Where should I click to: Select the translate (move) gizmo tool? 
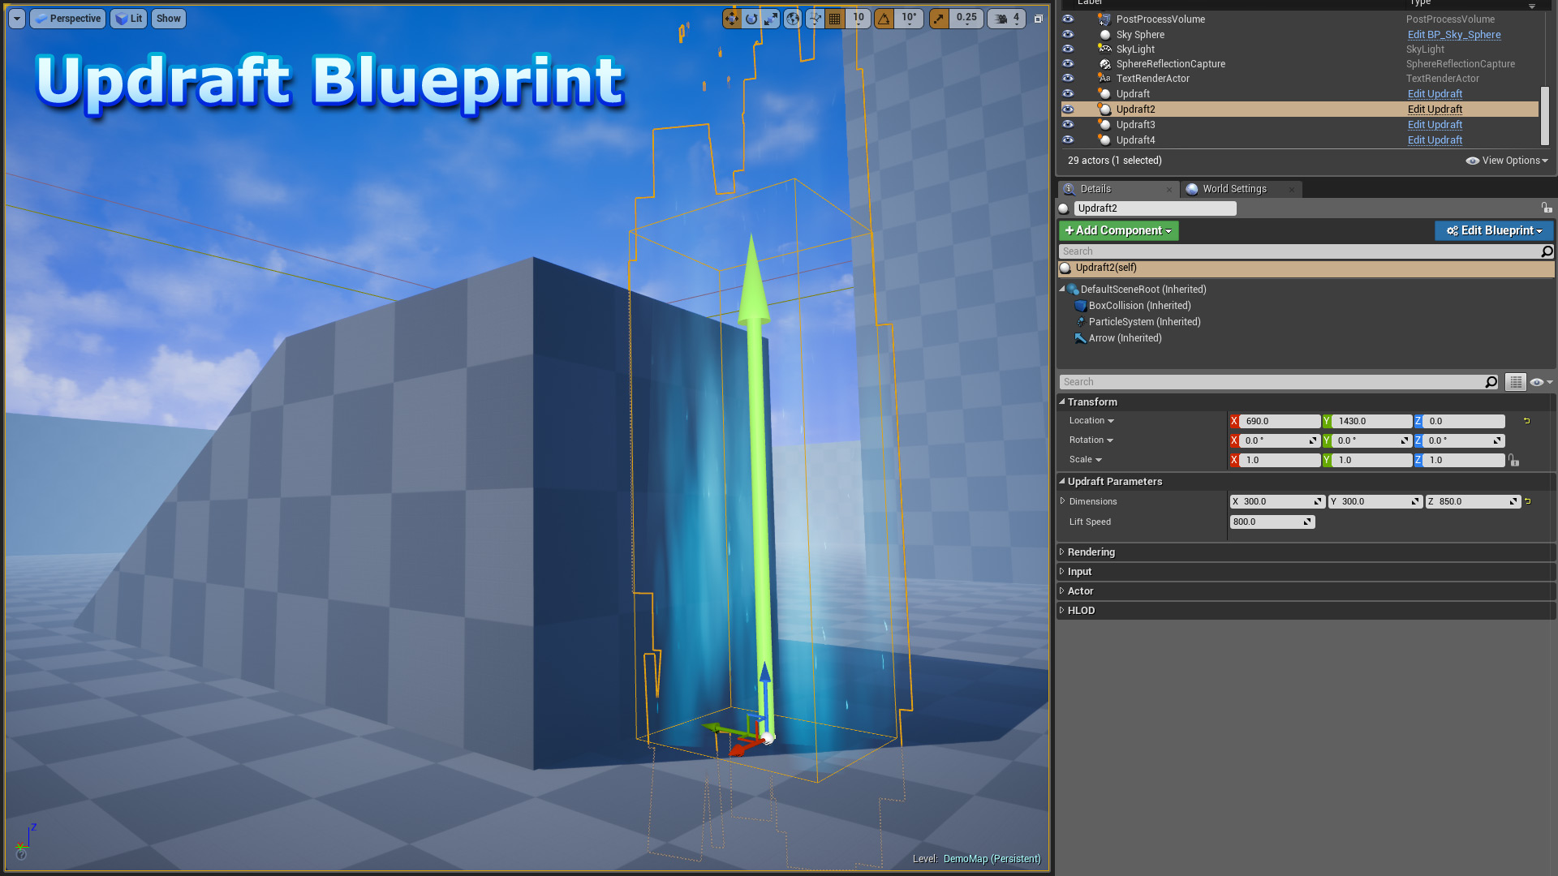pyautogui.click(x=732, y=19)
